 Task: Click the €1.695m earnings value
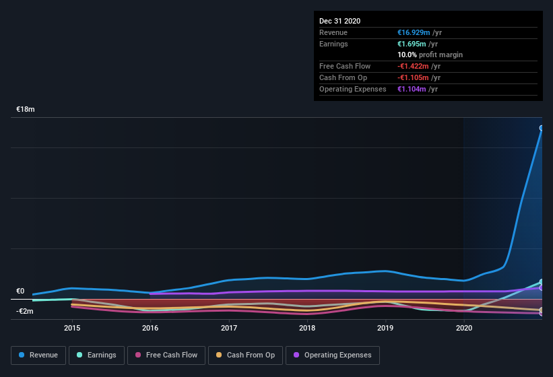tap(412, 44)
